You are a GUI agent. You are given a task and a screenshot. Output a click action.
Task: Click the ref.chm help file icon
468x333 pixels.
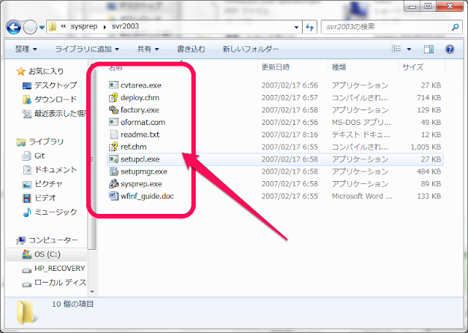113,147
